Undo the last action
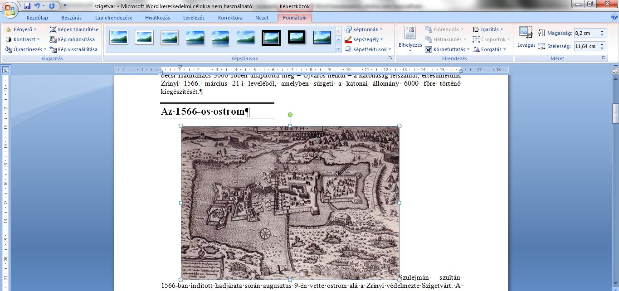Viewport: 619px width, 291px height. [37, 6]
